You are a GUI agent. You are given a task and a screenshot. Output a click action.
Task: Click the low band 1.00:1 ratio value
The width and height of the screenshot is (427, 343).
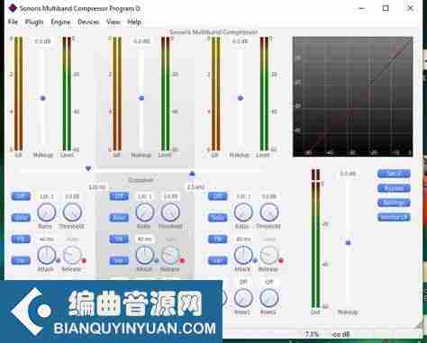pyautogui.click(x=47, y=196)
